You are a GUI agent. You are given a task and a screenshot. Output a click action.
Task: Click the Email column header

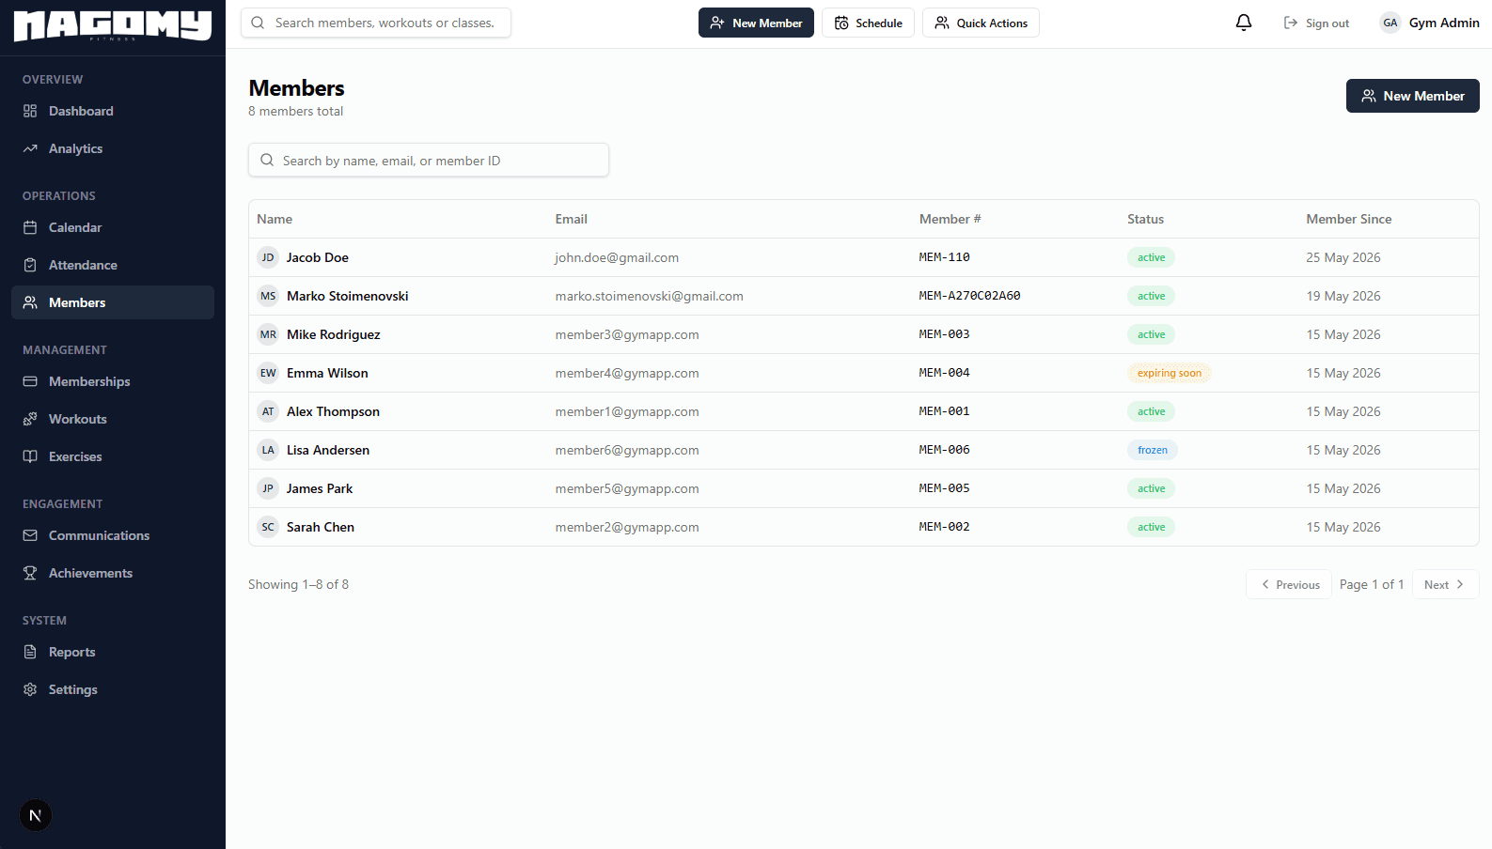(571, 219)
